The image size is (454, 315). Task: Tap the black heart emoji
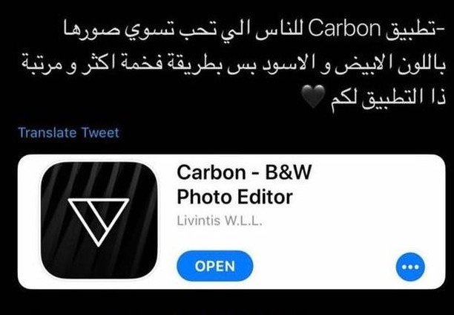(313, 97)
